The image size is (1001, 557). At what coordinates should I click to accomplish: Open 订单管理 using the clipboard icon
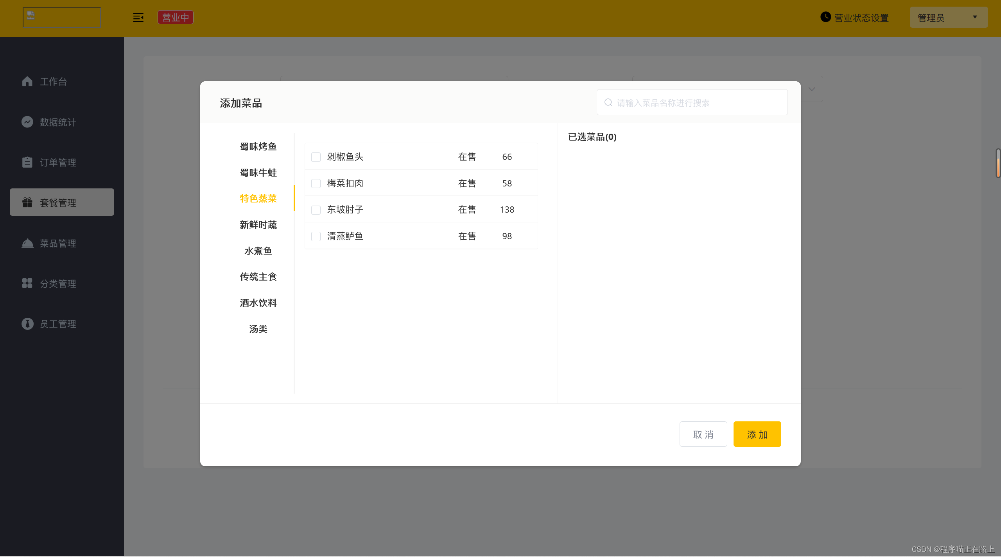pos(27,162)
